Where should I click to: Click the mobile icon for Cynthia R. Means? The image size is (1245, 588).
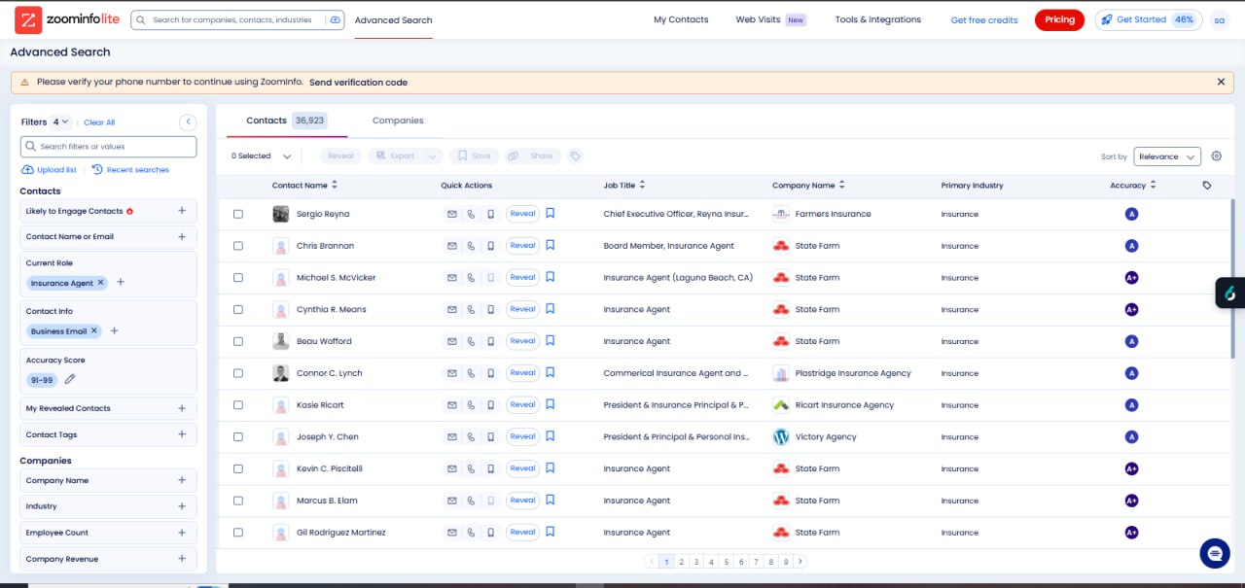(490, 309)
